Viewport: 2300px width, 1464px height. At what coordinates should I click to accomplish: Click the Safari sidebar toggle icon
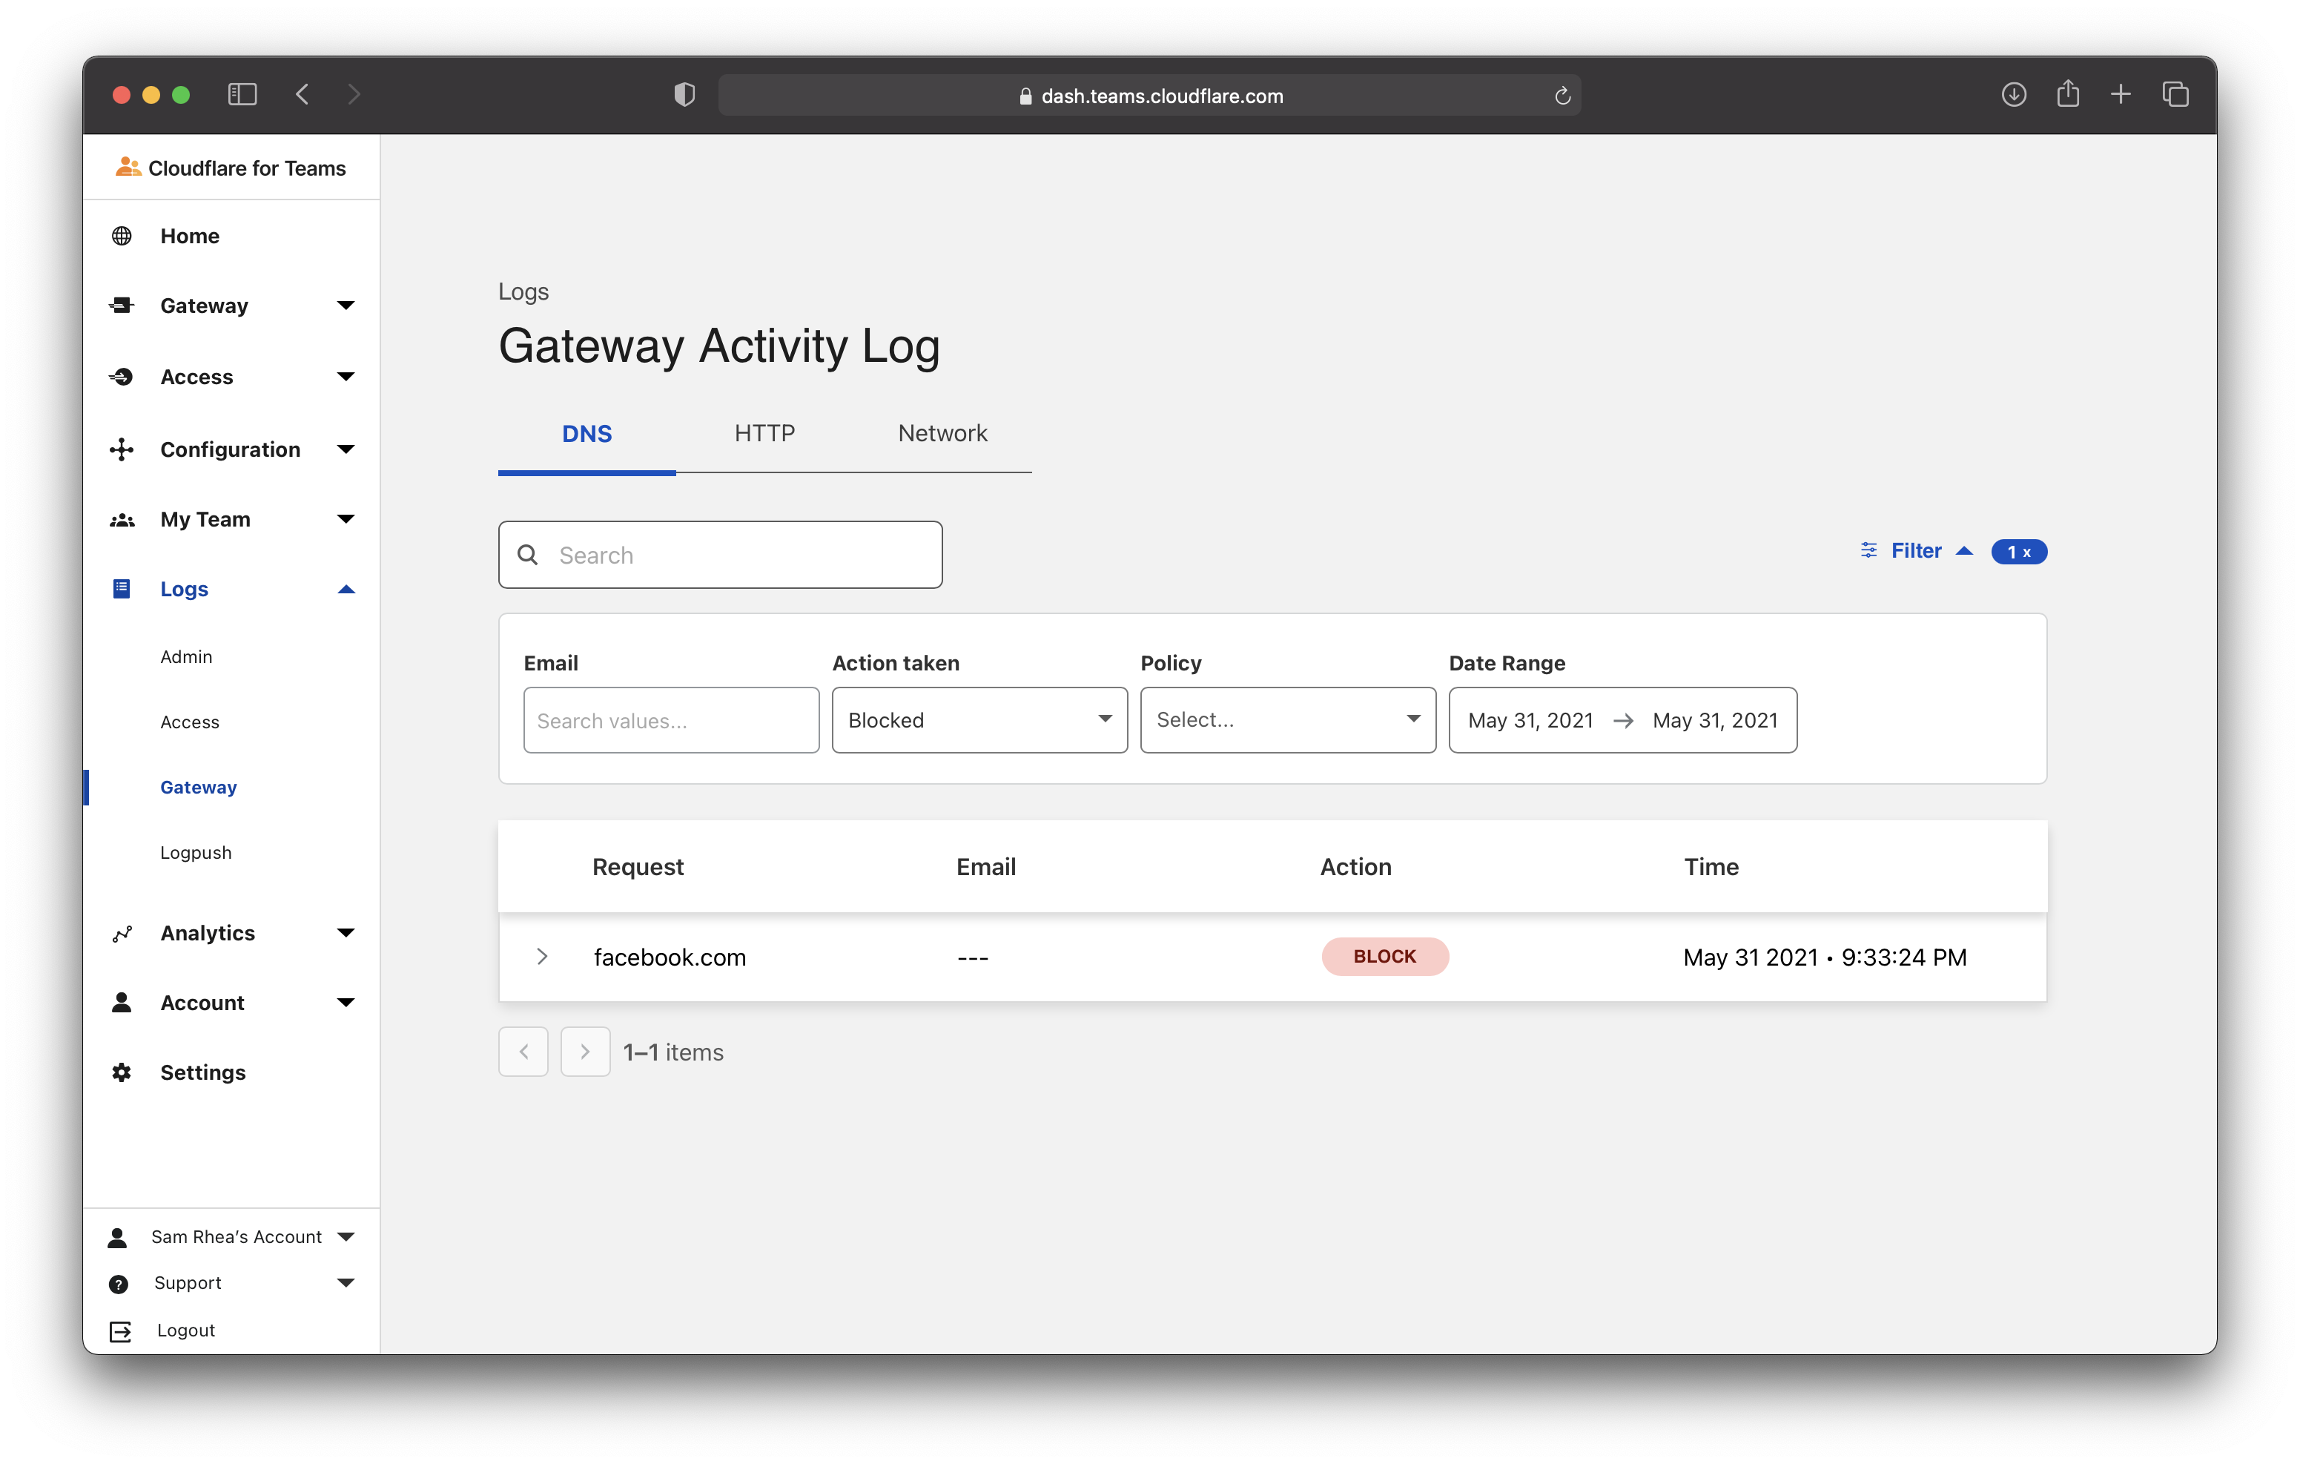pyautogui.click(x=242, y=95)
